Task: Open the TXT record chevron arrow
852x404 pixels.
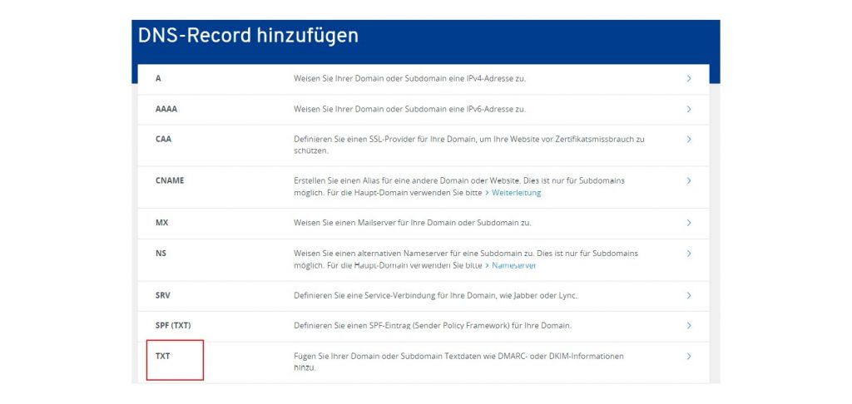Action: pyautogui.click(x=688, y=357)
